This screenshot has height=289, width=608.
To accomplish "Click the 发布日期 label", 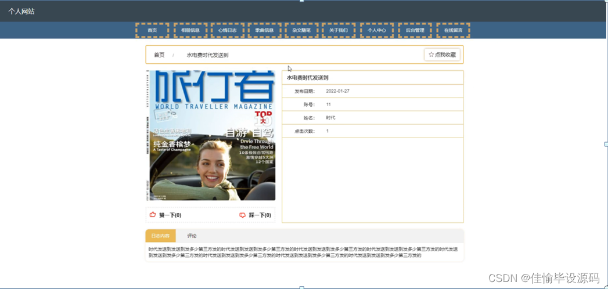I will [x=305, y=92].
